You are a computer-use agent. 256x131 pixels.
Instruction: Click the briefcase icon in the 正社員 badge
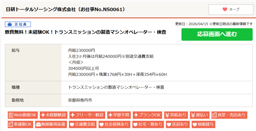click(9, 24)
